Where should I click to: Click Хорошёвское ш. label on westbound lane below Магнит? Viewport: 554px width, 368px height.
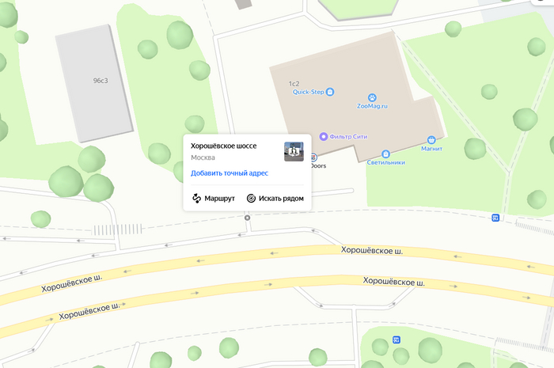372,250
